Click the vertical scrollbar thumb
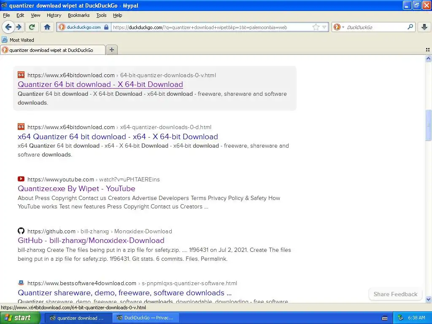The width and height of the screenshot is (432, 324). pyautogui.click(x=428, y=125)
